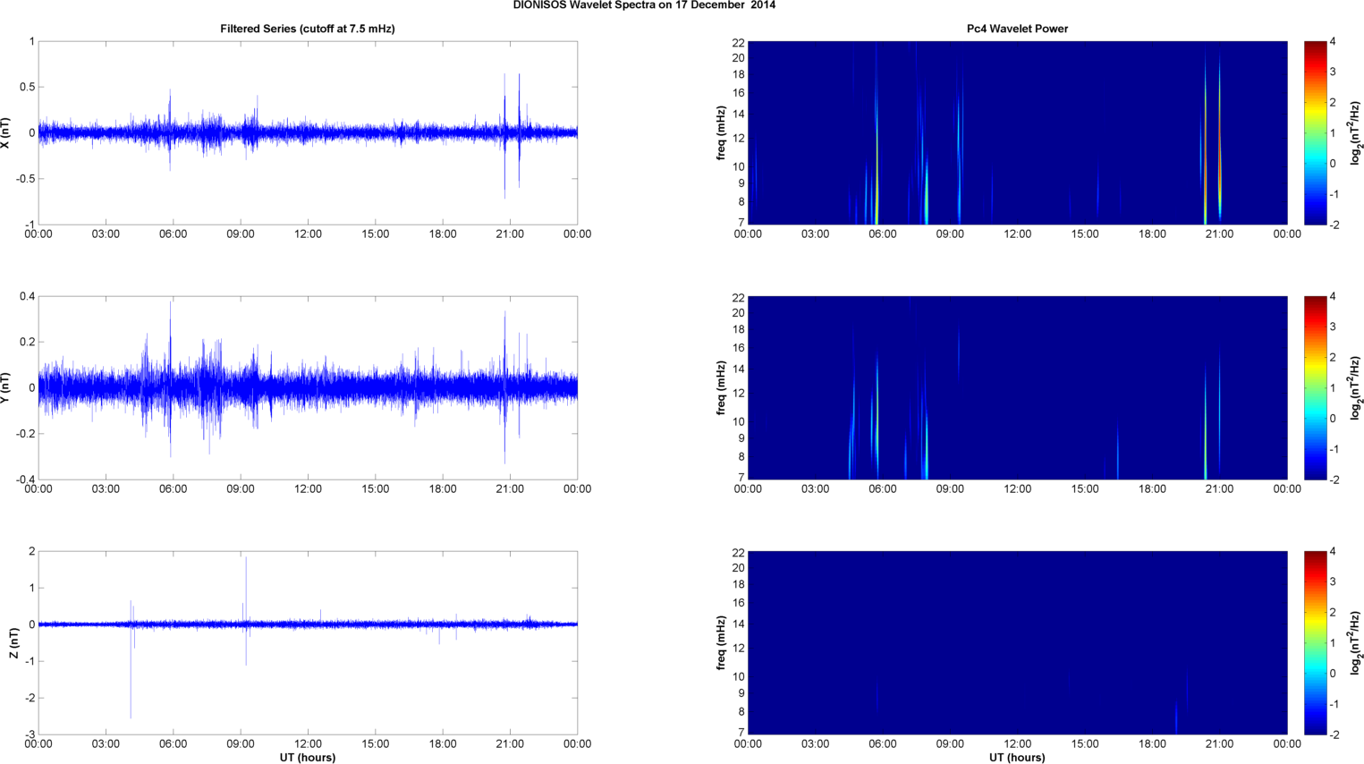
Task: Select freq (mHz) label of bottom spectrogram
Action: point(721,643)
